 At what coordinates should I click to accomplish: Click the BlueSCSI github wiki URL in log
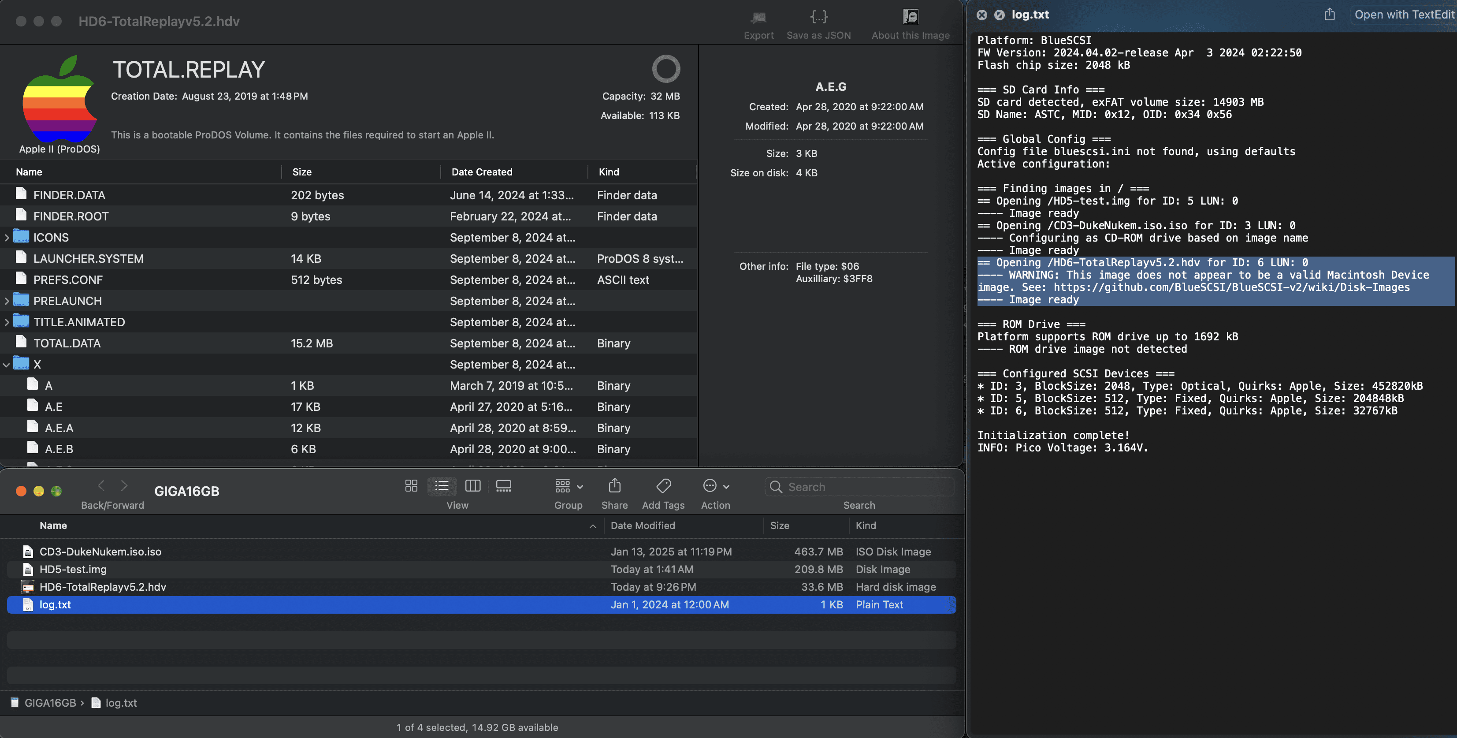[x=1231, y=287]
